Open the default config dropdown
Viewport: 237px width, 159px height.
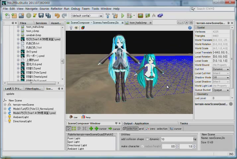coord(87,16)
